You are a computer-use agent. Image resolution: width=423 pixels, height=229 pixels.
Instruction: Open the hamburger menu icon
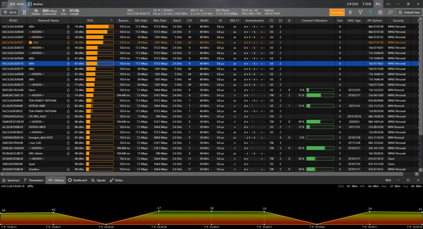tap(4, 4)
